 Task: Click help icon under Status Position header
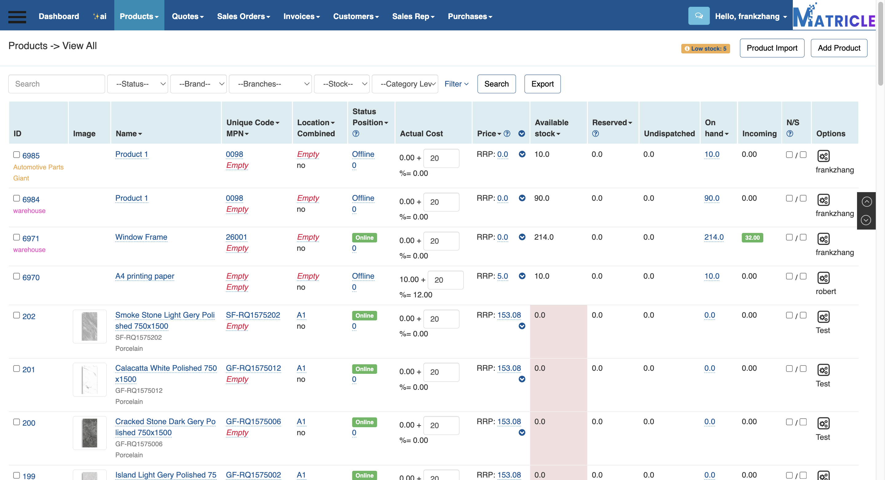356,134
